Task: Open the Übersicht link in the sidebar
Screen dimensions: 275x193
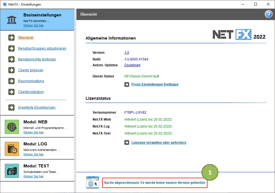Action: coord(26,38)
